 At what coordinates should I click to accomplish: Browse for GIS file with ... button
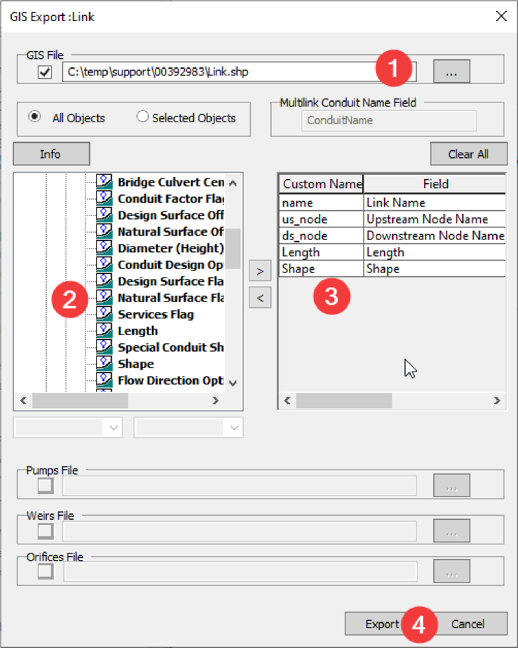[451, 71]
